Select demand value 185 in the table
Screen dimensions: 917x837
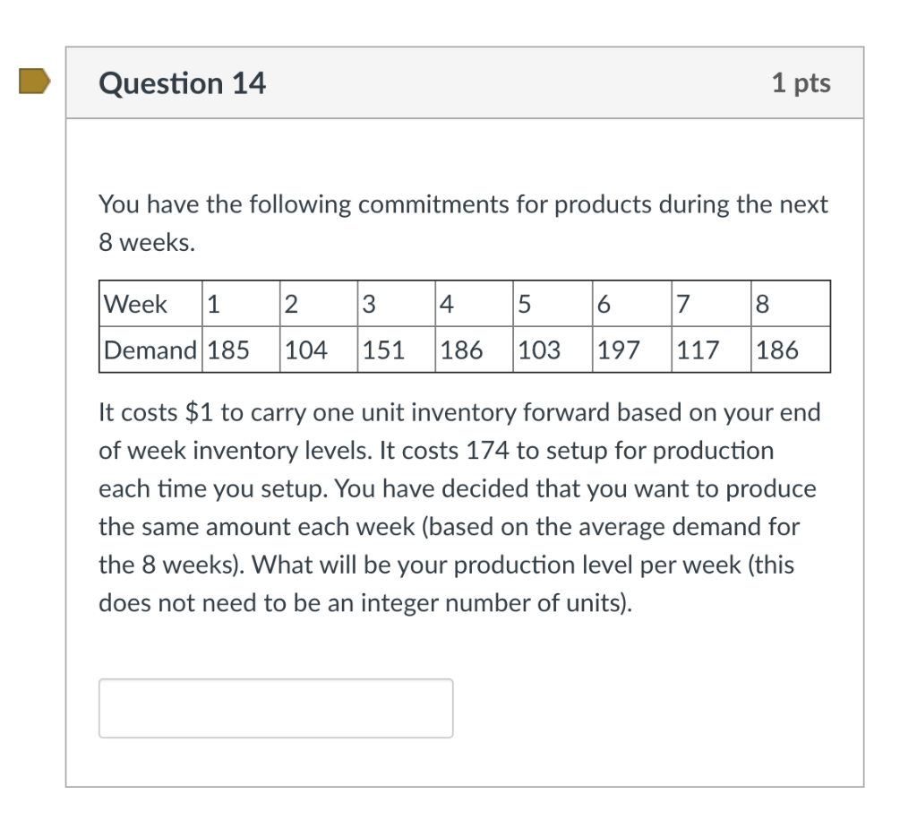pyautogui.click(x=228, y=349)
